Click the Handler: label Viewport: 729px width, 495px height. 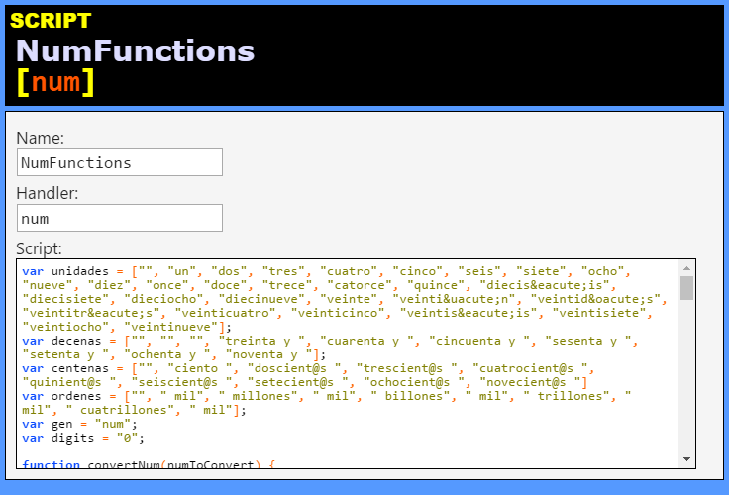pyautogui.click(x=48, y=193)
